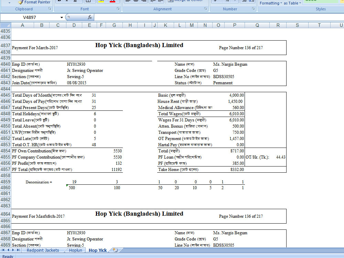Click Sewing-5 in row 4842

click(75, 77)
